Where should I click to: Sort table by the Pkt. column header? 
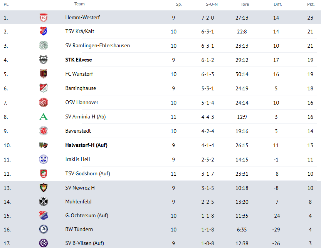310,4
